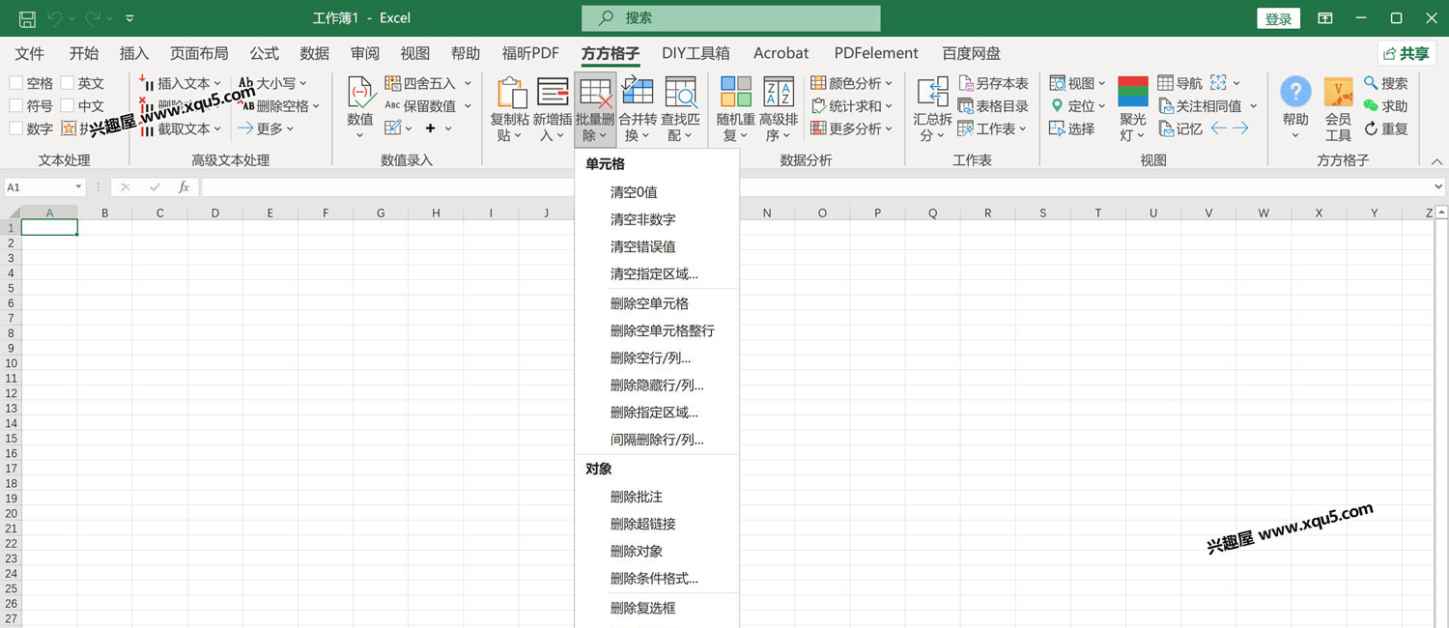Open the 公式 ribbon tab
This screenshot has height=628, width=1449.
[x=265, y=53]
